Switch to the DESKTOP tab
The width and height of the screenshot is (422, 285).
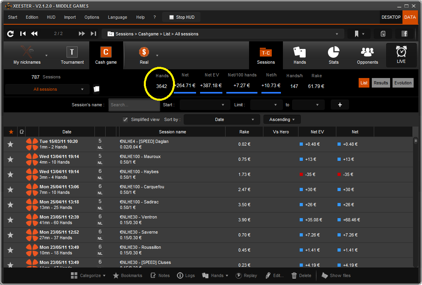pyautogui.click(x=391, y=17)
